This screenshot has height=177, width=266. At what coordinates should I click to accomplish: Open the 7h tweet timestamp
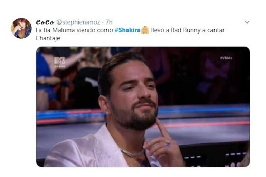(109, 22)
